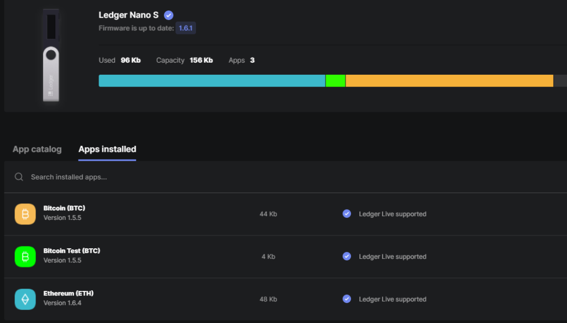This screenshot has height=323, width=567.
Task: Click the green segment of storage bar
Action: (x=336, y=81)
